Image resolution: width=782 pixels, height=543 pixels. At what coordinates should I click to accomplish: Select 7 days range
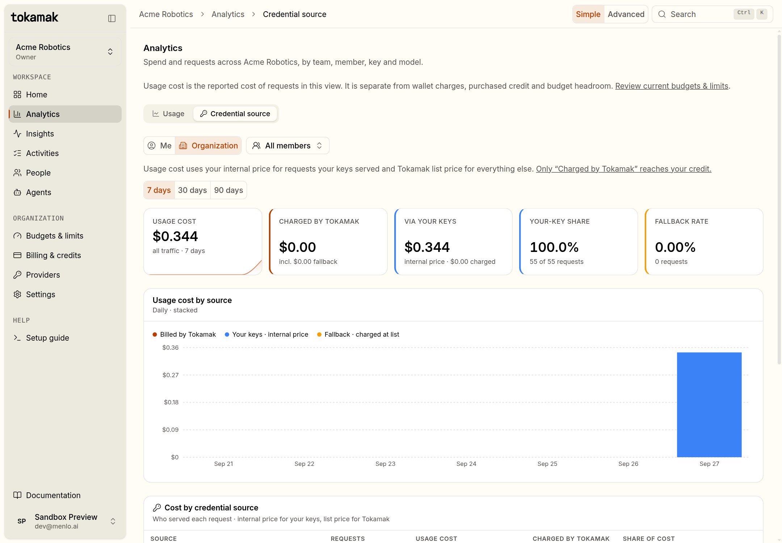pos(159,190)
